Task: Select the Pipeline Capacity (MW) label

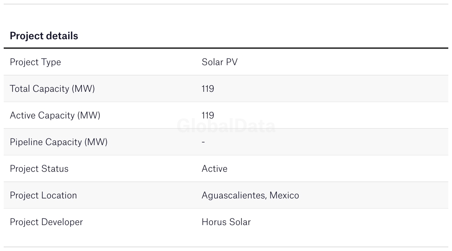Action: click(x=59, y=142)
